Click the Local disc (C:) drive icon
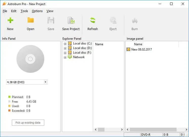 (x=70, y=43)
